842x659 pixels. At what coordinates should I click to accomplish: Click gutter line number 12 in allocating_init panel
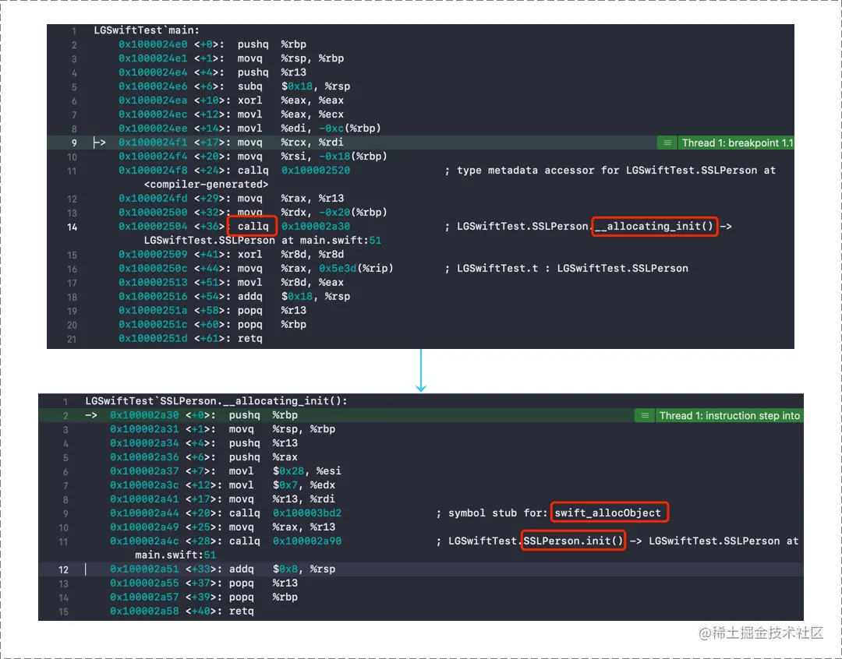(63, 569)
